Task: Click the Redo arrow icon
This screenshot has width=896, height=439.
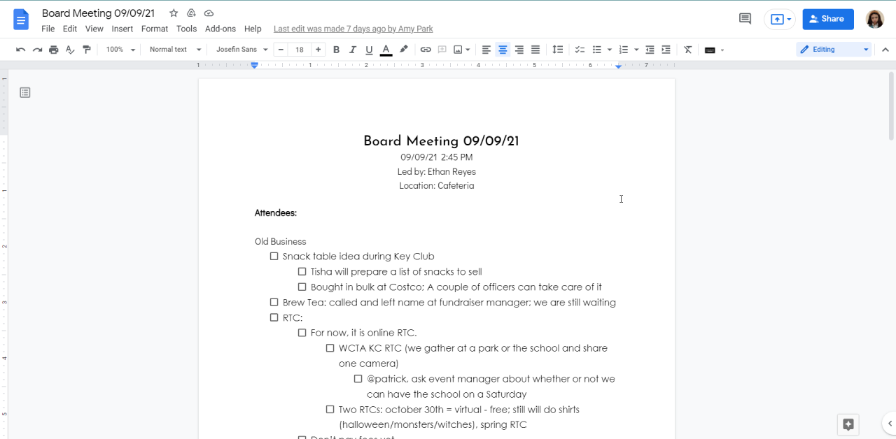Action: (x=37, y=50)
